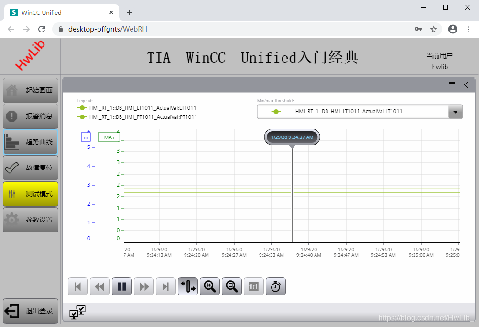Select the 趋势曲线 trend curve page
The height and width of the screenshot is (327, 479).
point(31,142)
